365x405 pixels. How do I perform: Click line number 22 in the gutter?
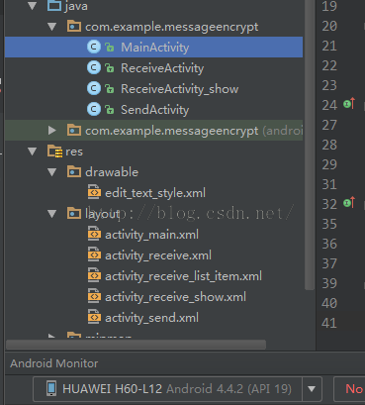click(329, 65)
